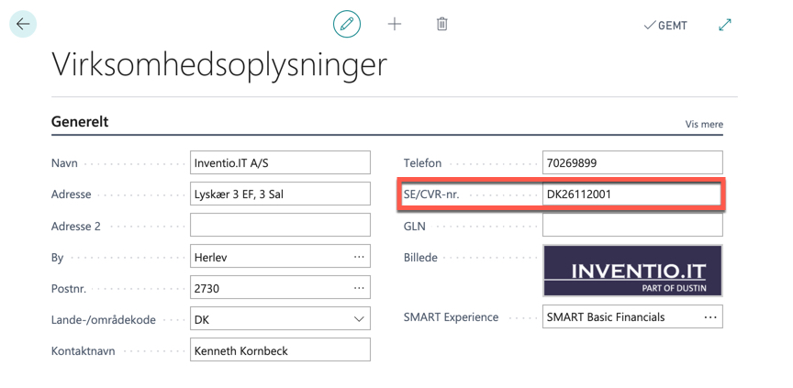This screenshot has height=388, width=793.
Task: Edit the By field showing Herlev
Action: tap(280, 256)
